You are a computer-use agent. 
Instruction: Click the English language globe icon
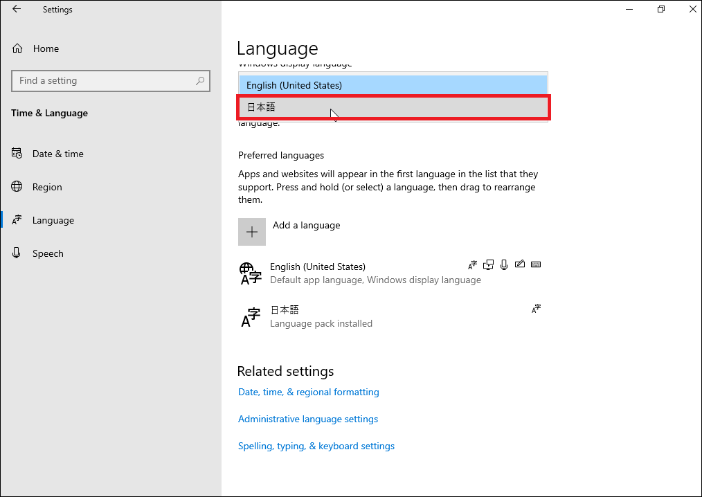(250, 273)
